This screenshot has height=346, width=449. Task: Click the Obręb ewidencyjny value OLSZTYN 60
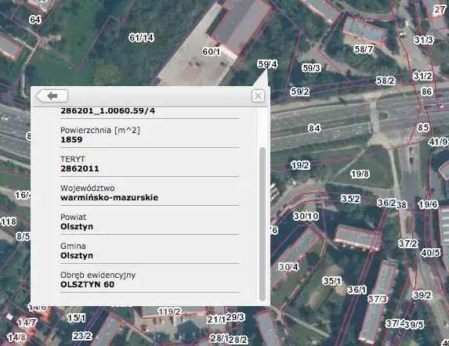click(87, 284)
